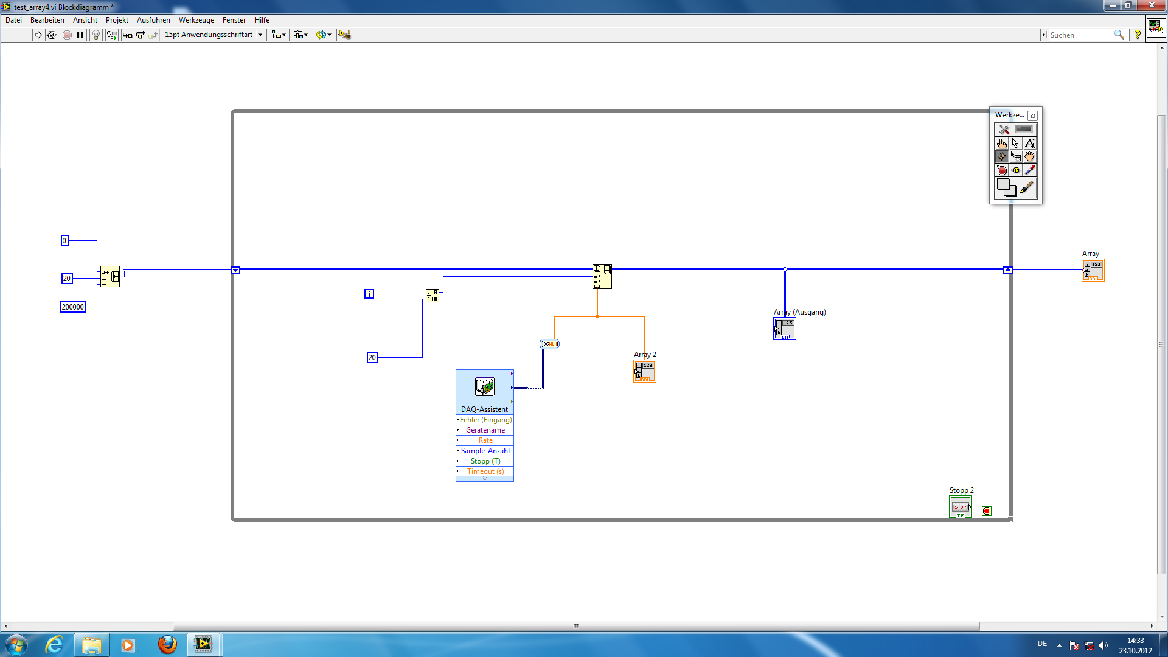Open the Distribute Objects dropdown
1168x657 pixels.
[301, 35]
